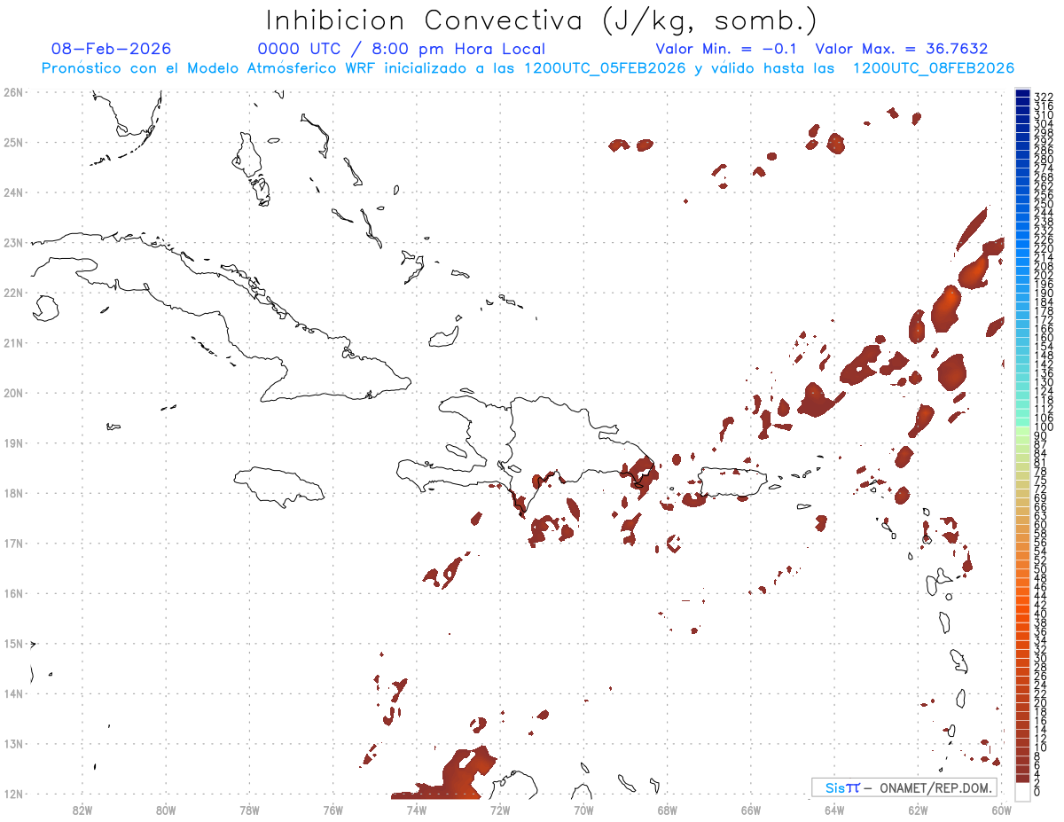Click the 'SisTT - ONAMET/REP.DOM.' credit box

pyautogui.click(x=904, y=787)
